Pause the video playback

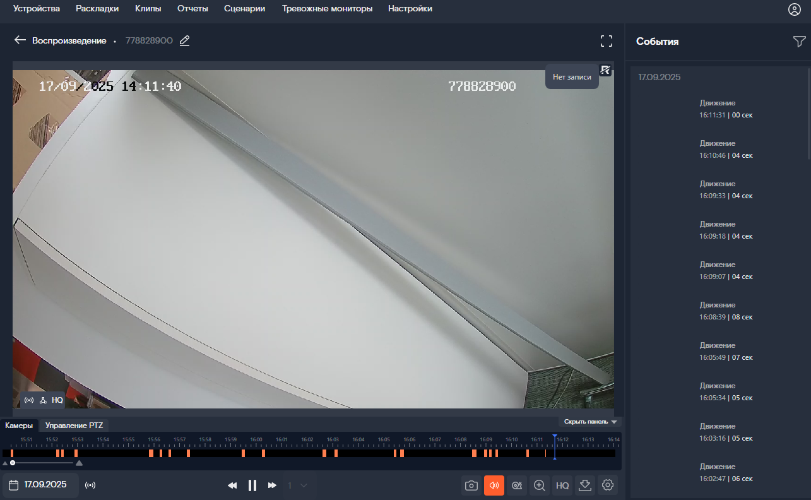coord(252,485)
